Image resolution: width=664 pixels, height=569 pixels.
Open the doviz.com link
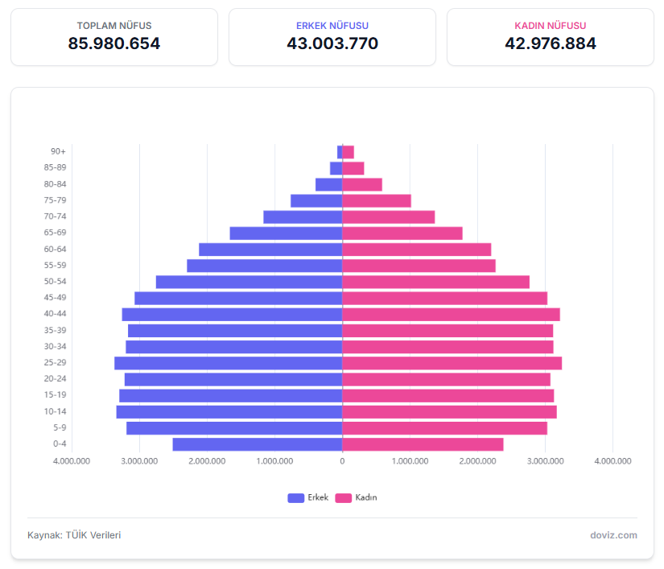click(x=612, y=535)
